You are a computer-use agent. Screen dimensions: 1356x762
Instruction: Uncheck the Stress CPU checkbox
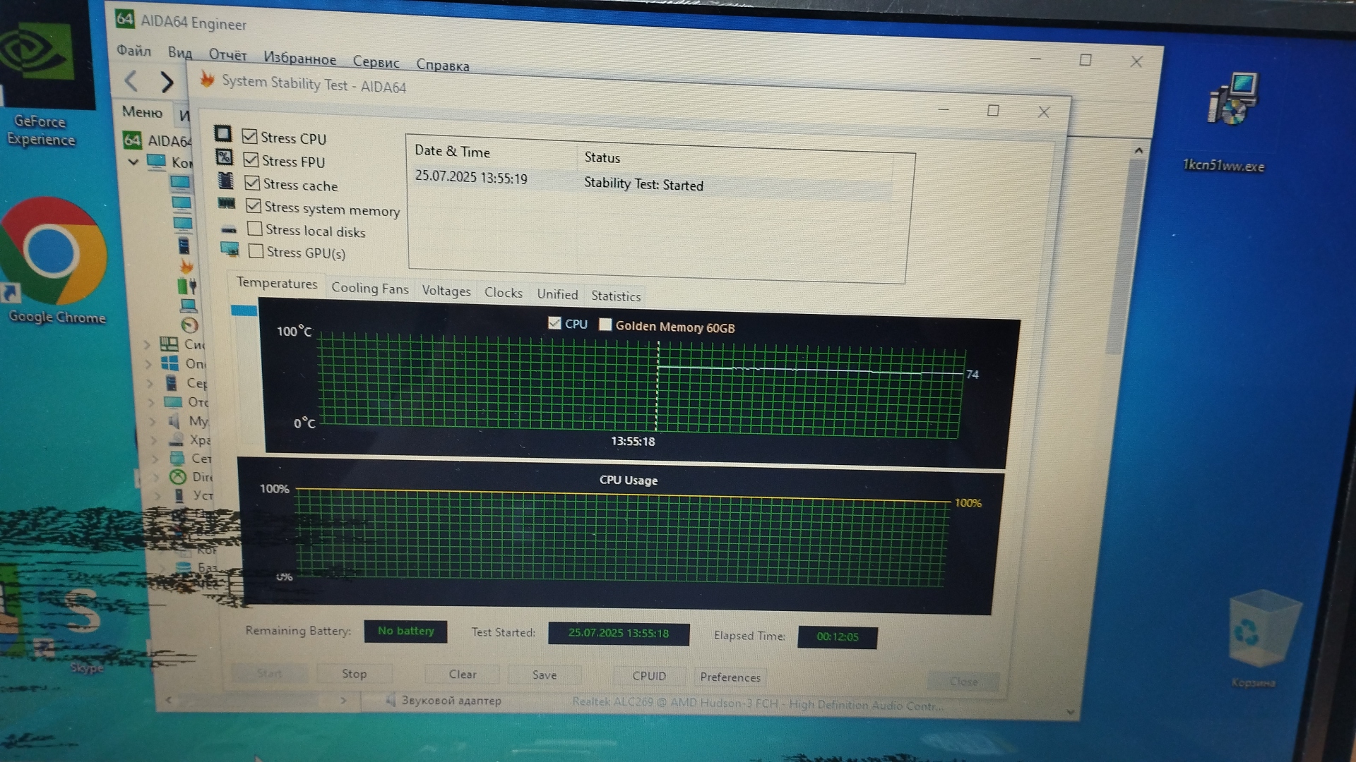[249, 136]
